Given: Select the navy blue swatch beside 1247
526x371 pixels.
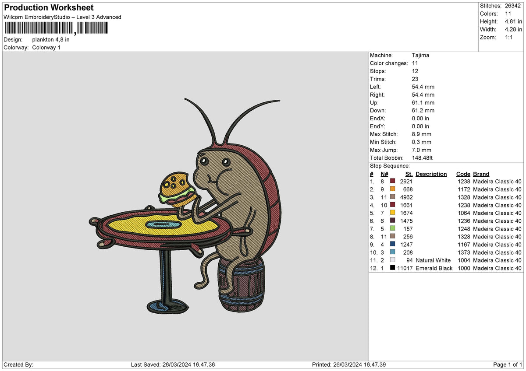Looking at the screenshot, I should (x=393, y=244).
